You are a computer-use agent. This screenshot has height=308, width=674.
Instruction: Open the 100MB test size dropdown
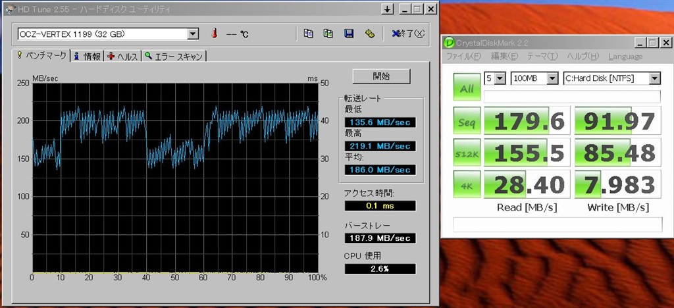pyautogui.click(x=552, y=78)
